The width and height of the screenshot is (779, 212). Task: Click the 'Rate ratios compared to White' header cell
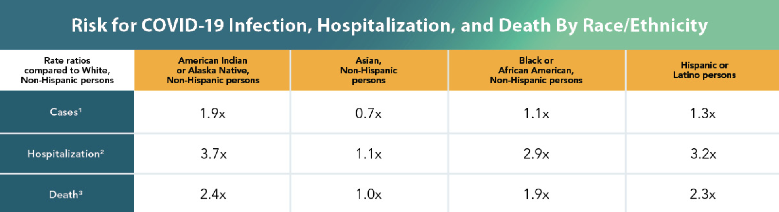click(67, 71)
